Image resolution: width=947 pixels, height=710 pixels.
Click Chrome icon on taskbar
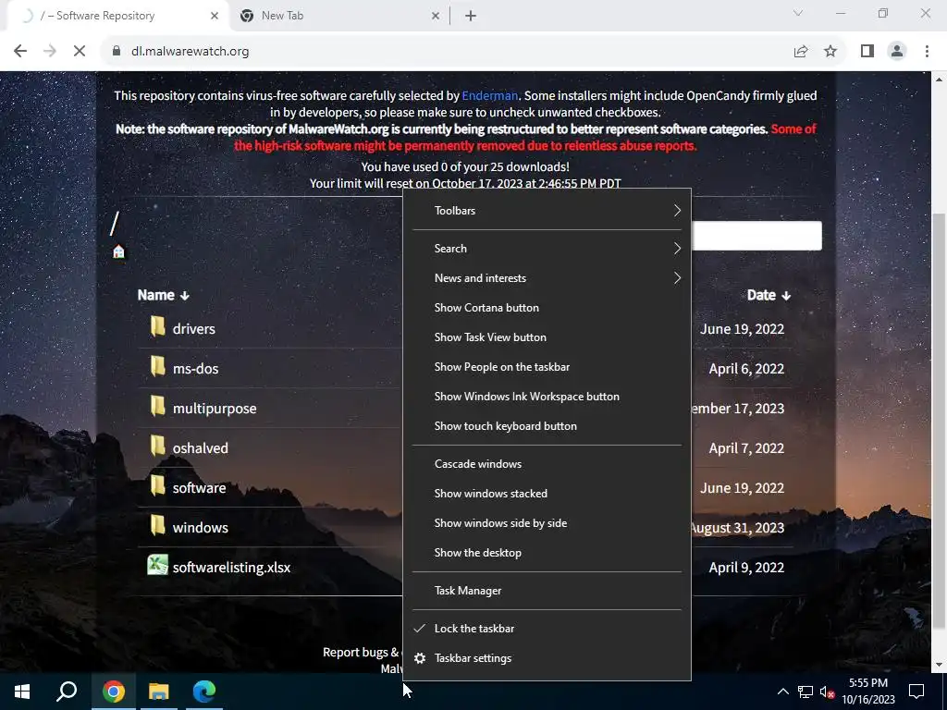pyautogui.click(x=114, y=692)
